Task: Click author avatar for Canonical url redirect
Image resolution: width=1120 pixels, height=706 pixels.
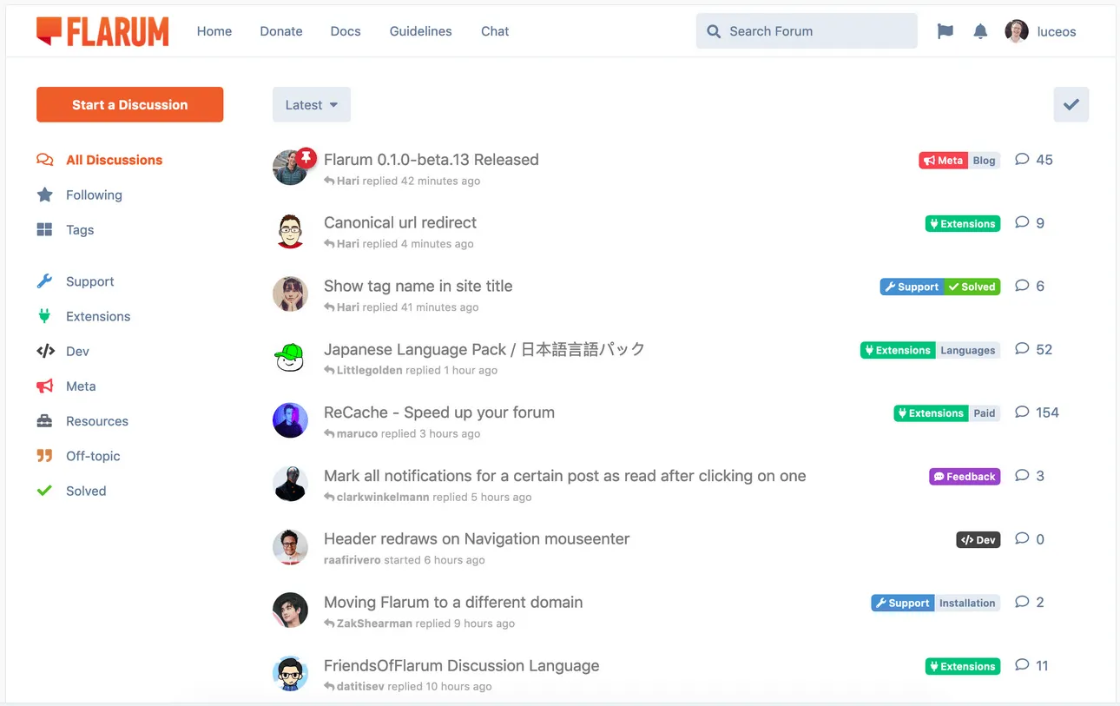Action: tap(290, 231)
